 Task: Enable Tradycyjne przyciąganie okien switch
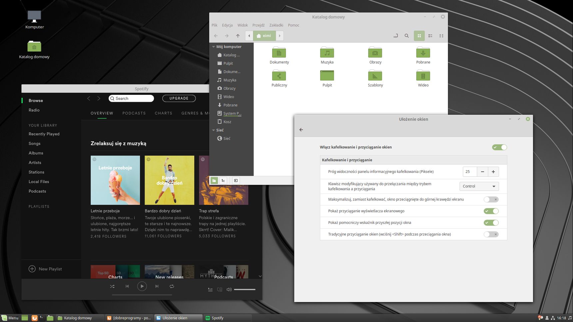[x=491, y=234]
